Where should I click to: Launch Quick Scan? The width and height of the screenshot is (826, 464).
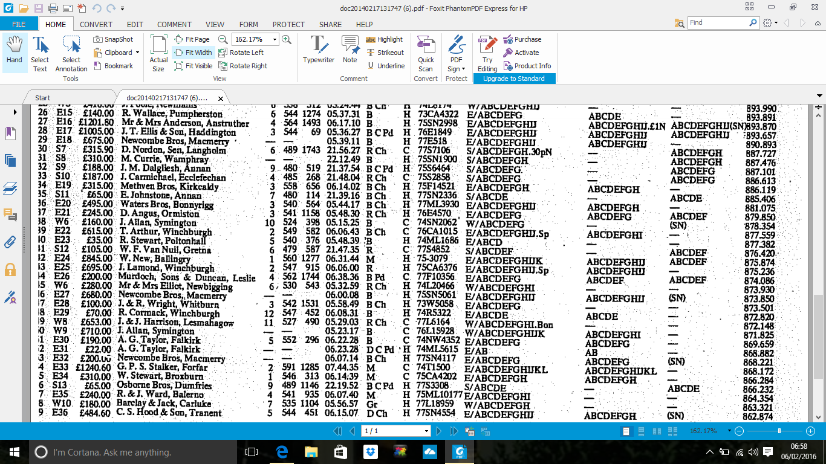point(426,53)
